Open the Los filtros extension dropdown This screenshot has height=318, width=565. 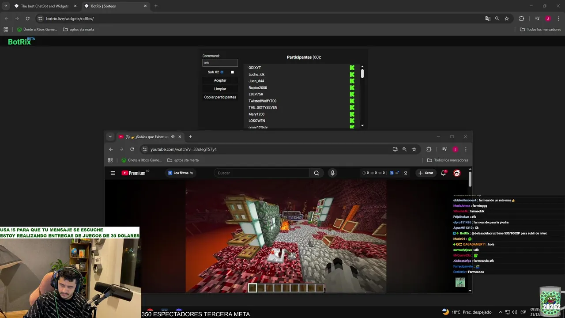(x=181, y=173)
